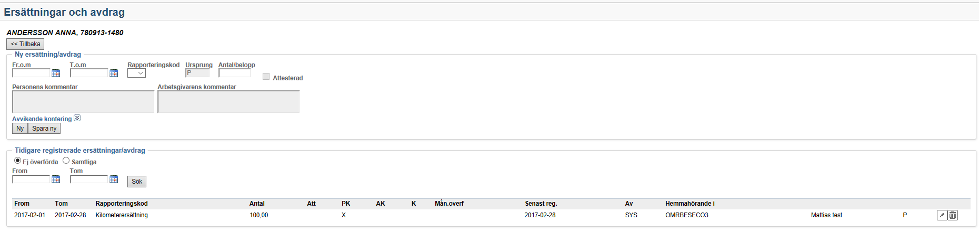Select the Samtliga radio button
This screenshot has height=233, width=979.
[x=66, y=161]
